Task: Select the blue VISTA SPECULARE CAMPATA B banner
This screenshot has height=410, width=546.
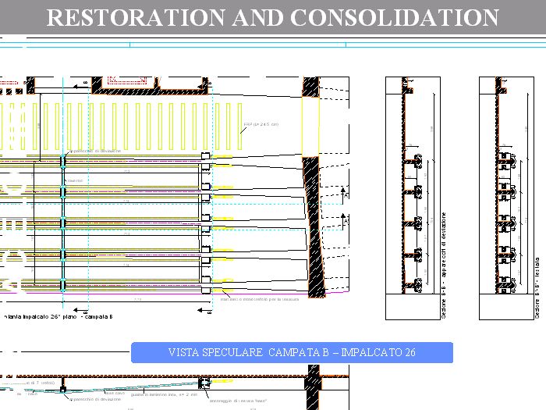Action: tap(292, 352)
